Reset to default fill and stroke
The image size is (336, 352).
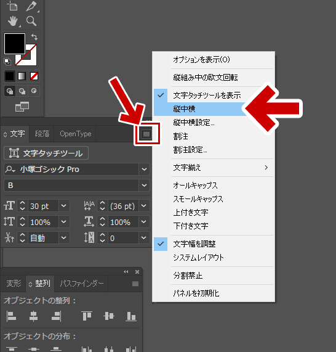[x=7, y=61]
